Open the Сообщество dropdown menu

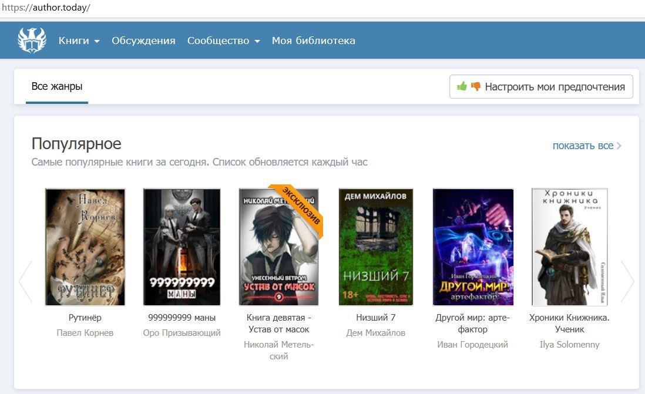coord(223,41)
